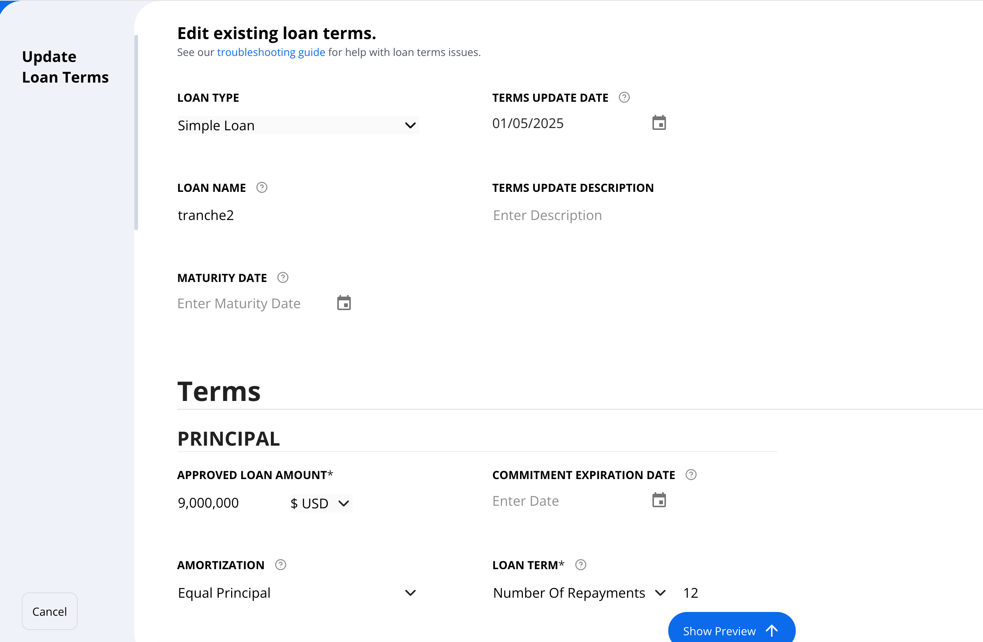Click the help icon beside Amortization
This screenshot has height=642, width=983.
[x=281, y=565]
